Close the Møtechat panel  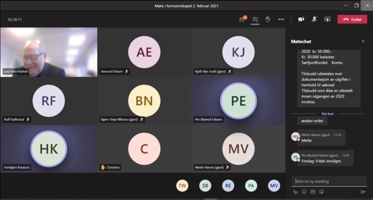pos(363,41)
